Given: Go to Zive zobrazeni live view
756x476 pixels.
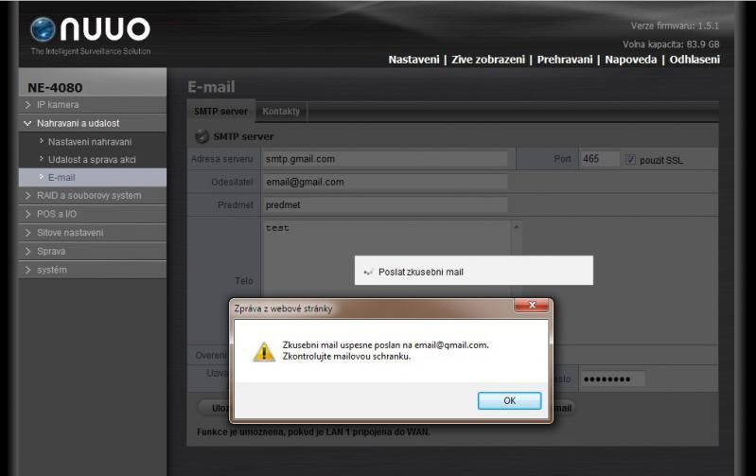Looking at the screenshot, I should (x=486, y=60).
